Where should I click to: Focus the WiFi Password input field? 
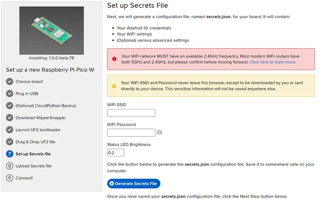tap(131, 133)
